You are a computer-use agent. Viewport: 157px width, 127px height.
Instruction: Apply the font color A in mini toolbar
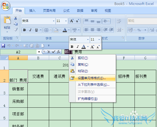click(84, 47)
